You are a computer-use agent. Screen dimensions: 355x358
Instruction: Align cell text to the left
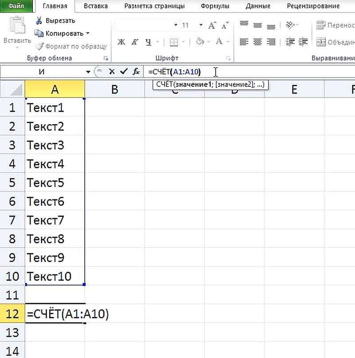point(244,42)
